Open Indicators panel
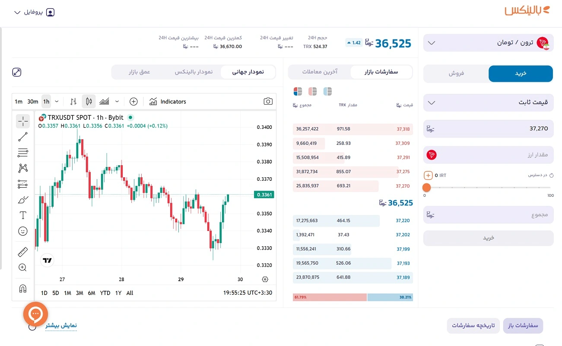 pos(168,101)
